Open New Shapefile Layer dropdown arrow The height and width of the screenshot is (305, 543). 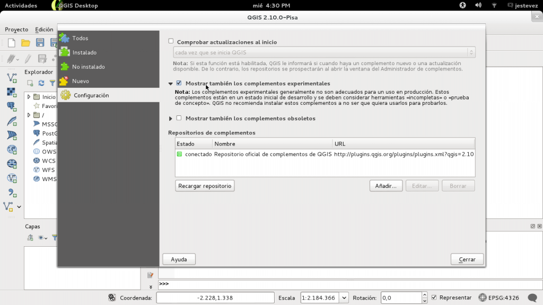point(19,207)
